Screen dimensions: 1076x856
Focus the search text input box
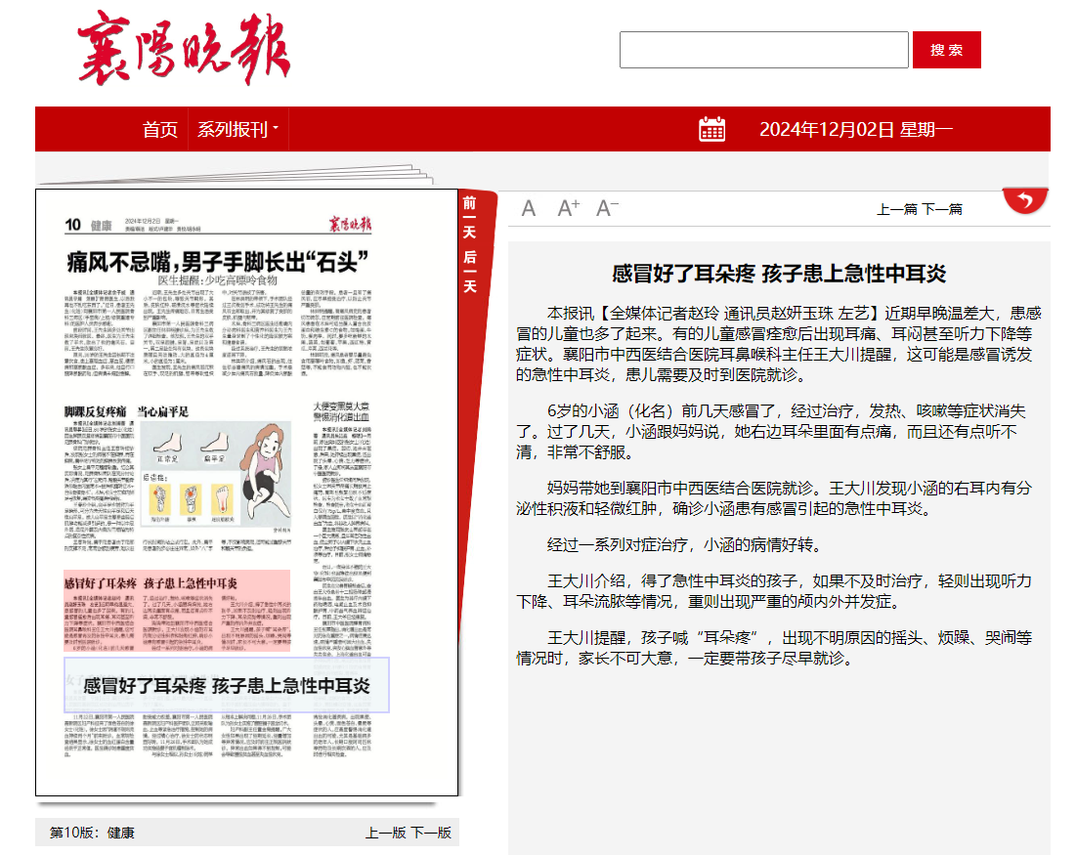[x=763, y=50]
